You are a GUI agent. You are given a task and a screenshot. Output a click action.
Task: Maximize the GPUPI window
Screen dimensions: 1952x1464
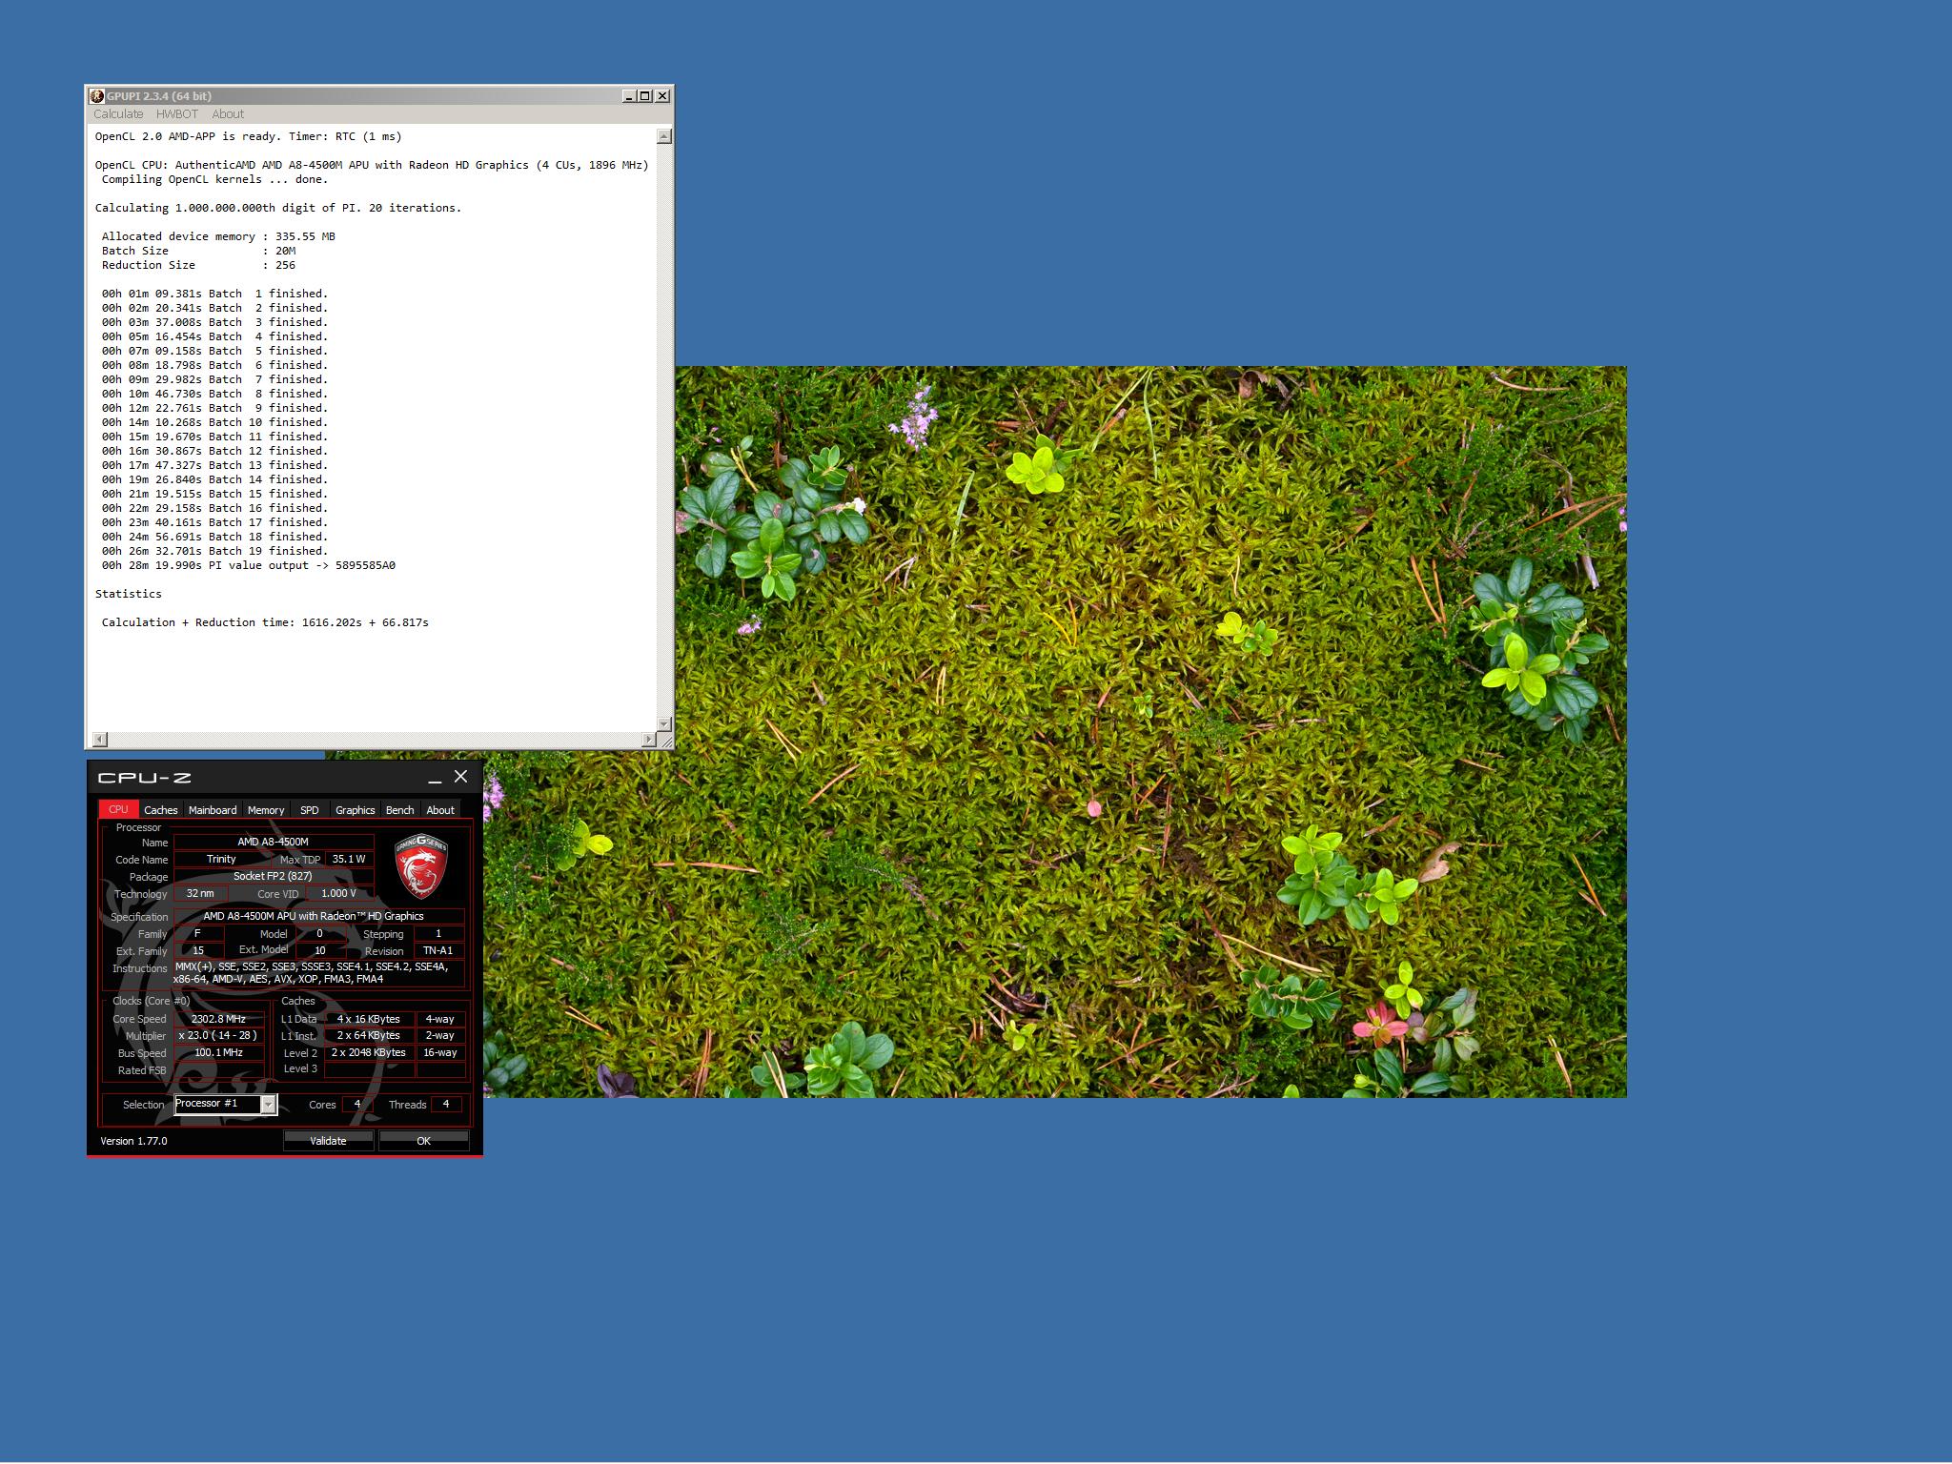(645, 95)
